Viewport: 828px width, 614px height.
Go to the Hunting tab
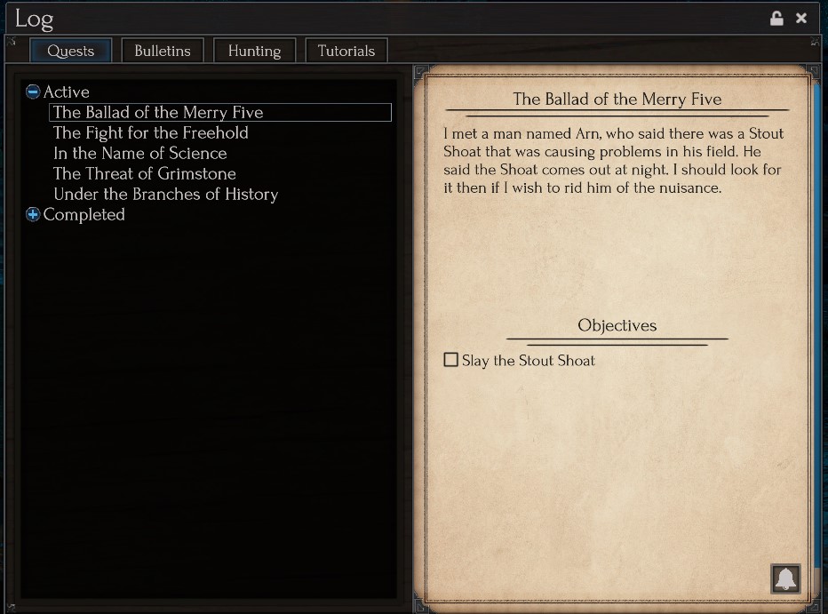[x=254, y=51]
